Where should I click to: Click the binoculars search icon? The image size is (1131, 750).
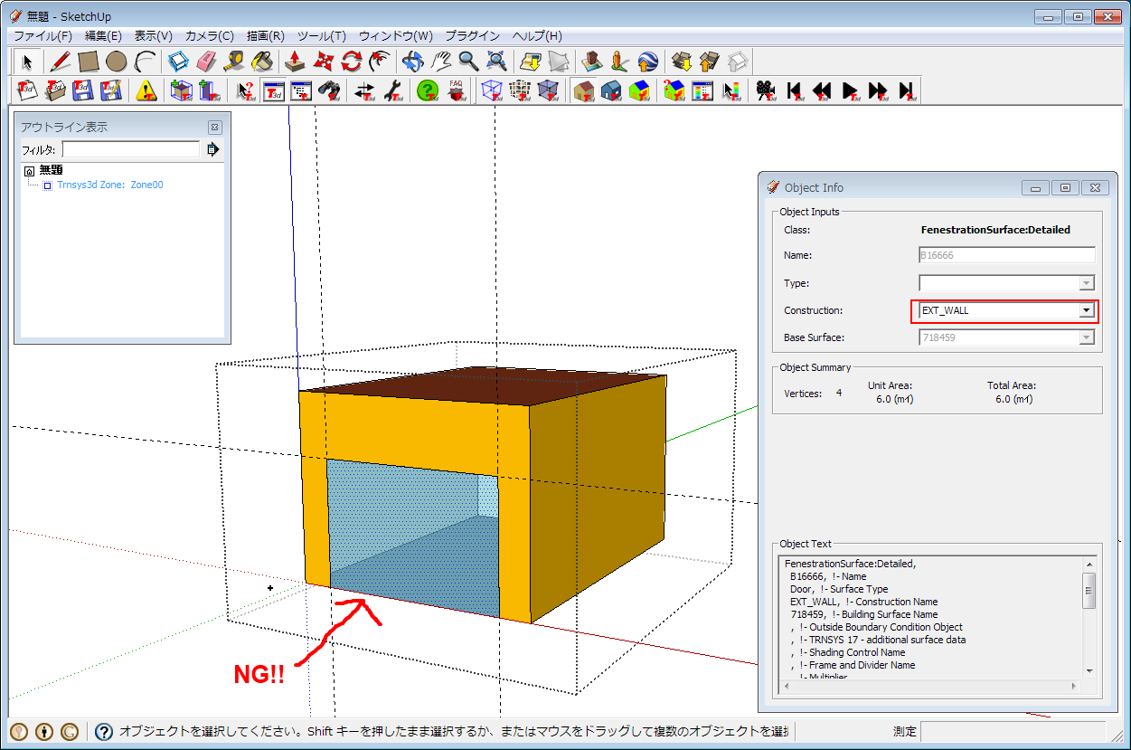tap(330, 90)
